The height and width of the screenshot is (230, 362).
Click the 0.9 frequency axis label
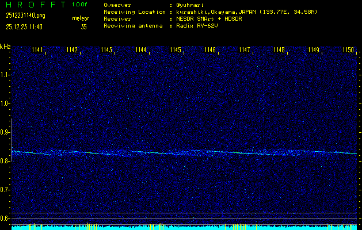pyautogui.click(x=5, y=132)
